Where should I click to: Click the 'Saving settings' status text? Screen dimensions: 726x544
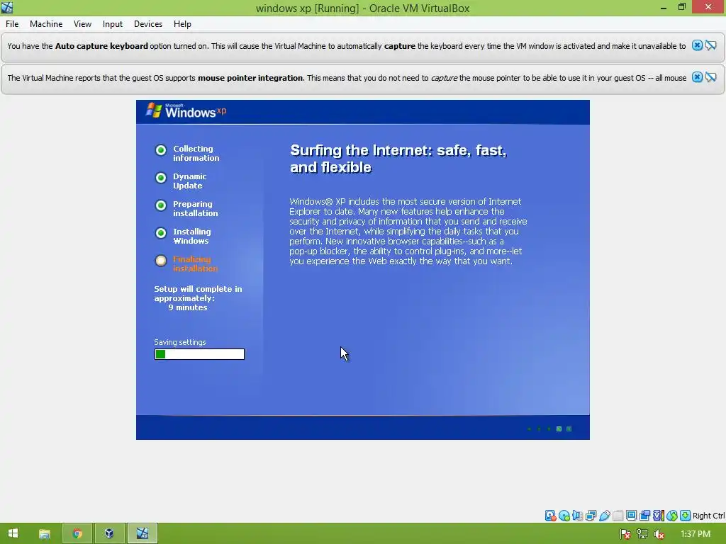coord(180,342)
